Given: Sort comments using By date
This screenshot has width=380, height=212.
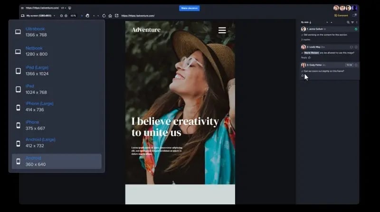Looking at the screenshot, I should coord(306,22).
